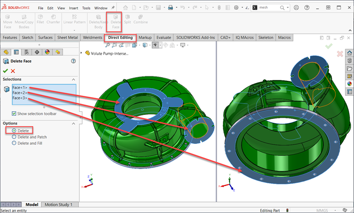
Task: Click the Section View icon
Action: click(x=128, y=45)
